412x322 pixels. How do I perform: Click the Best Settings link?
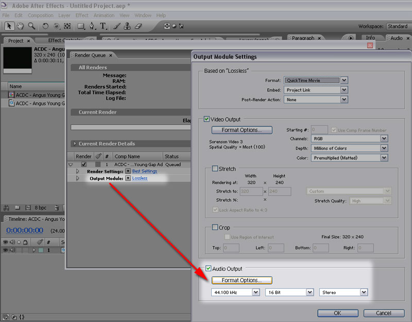point(145,171)
